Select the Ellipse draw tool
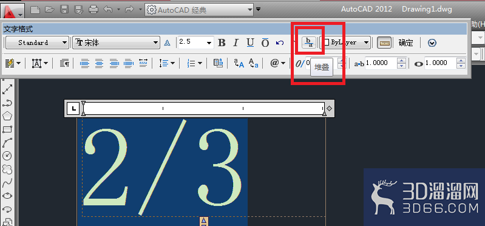The width and height of the screenshot is (485, 226). [7, 196]
